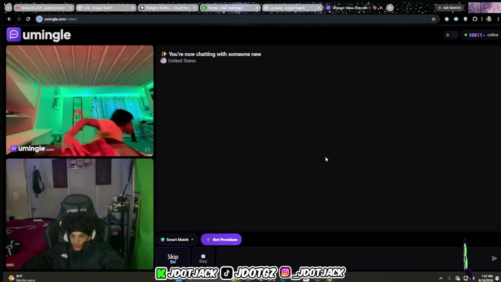This screenshot has height=282, width=501.
Task: Report stranger using the flag icon
Action: pyautogui.click(x=147, y=150)
